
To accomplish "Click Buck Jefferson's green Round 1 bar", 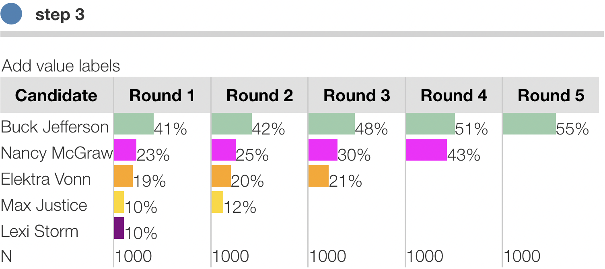I will point(134,124).
